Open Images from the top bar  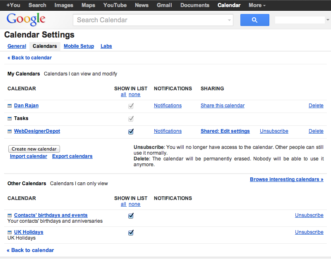[64, 5]
